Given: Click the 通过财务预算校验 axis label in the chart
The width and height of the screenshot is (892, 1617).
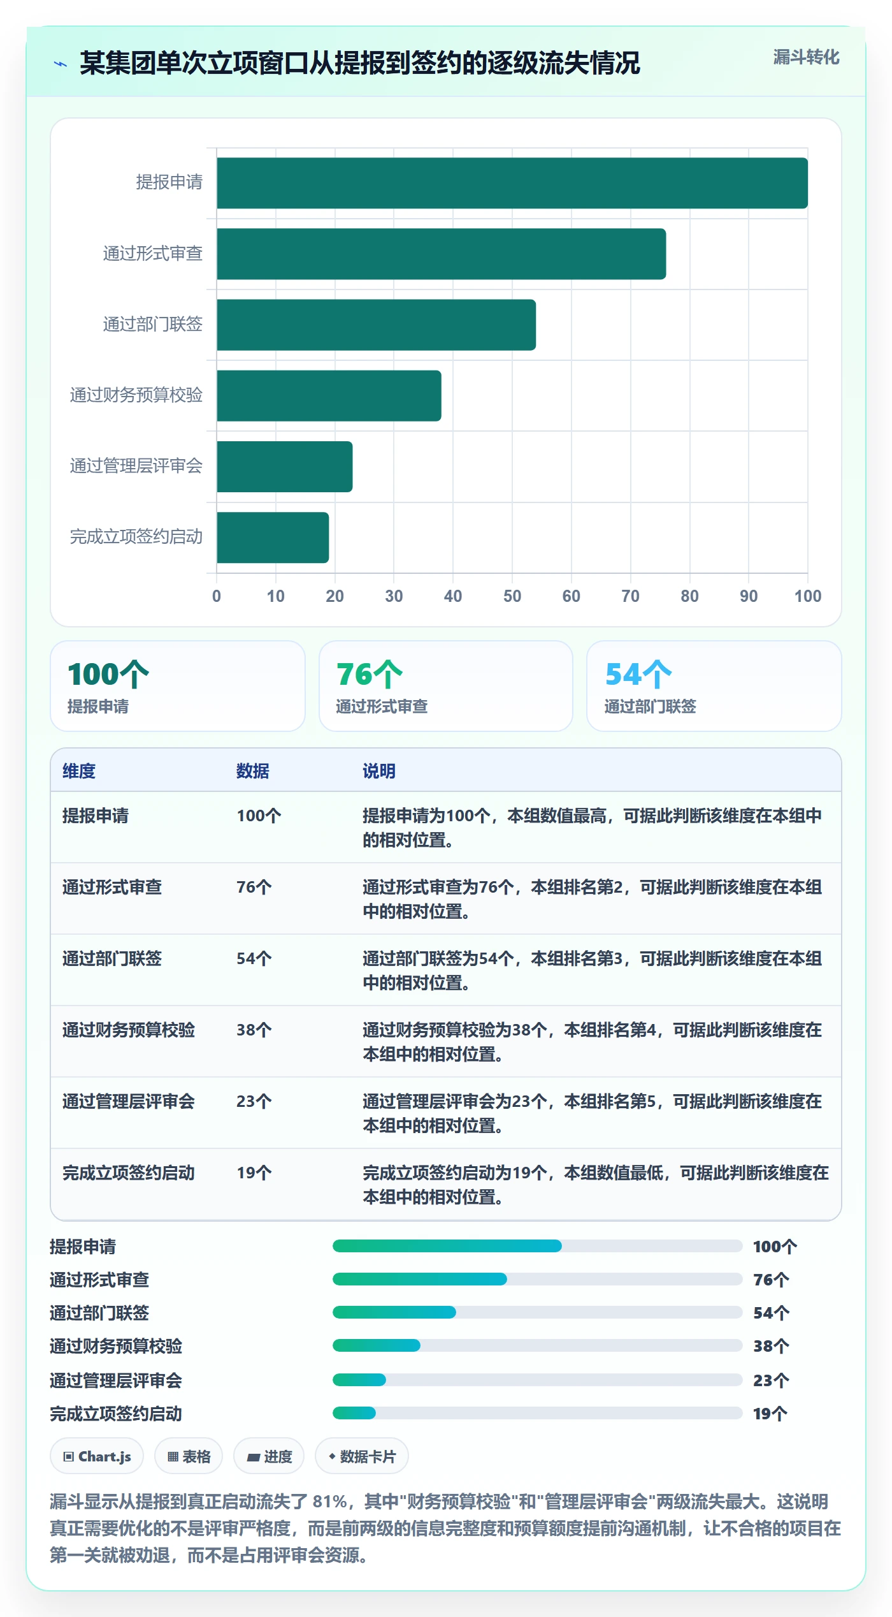Looking at the screenshot, I should (136, 395).
